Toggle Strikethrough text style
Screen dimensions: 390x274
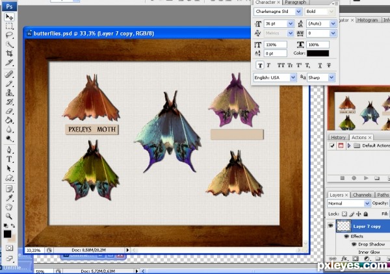[x=329, y=66]
